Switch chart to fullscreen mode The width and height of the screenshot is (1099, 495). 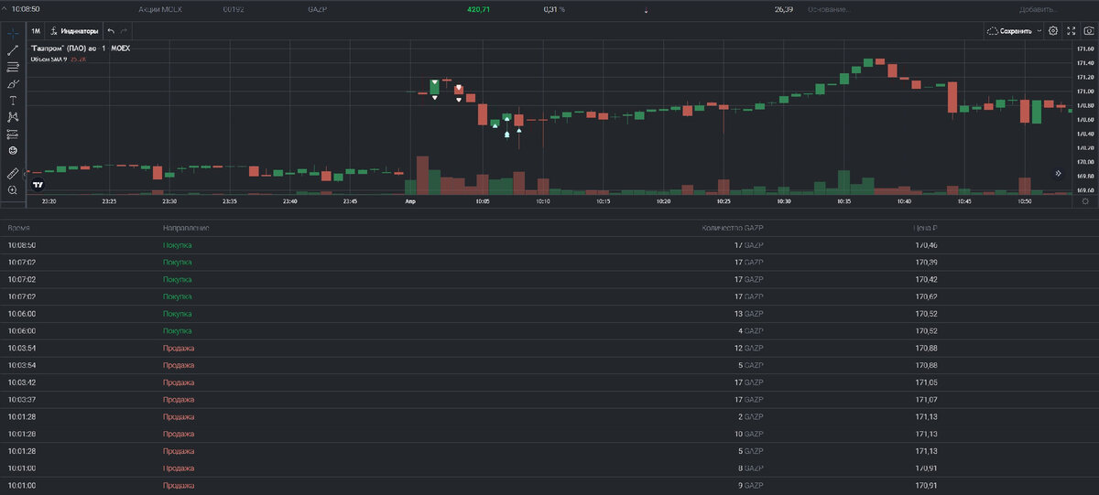[x=1071, y=30]
